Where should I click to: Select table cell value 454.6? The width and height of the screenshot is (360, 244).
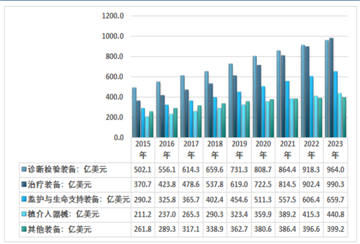tap(239, 200)
